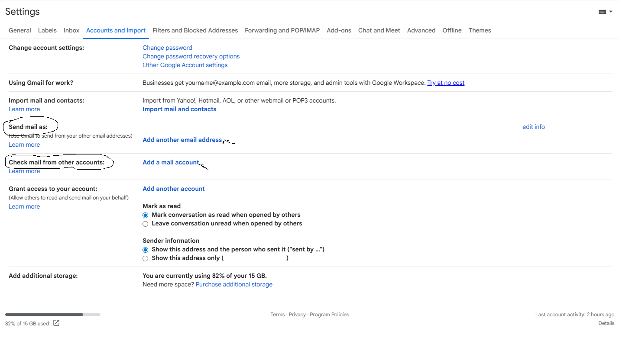Click Add a mail account link

tap(171, 162)
